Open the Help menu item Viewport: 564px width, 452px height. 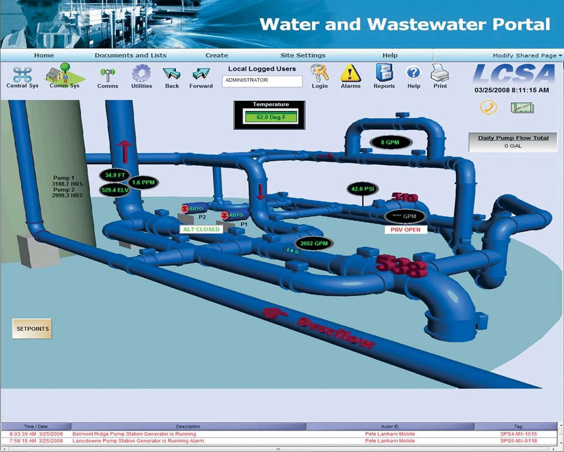(x=390, y=55)
